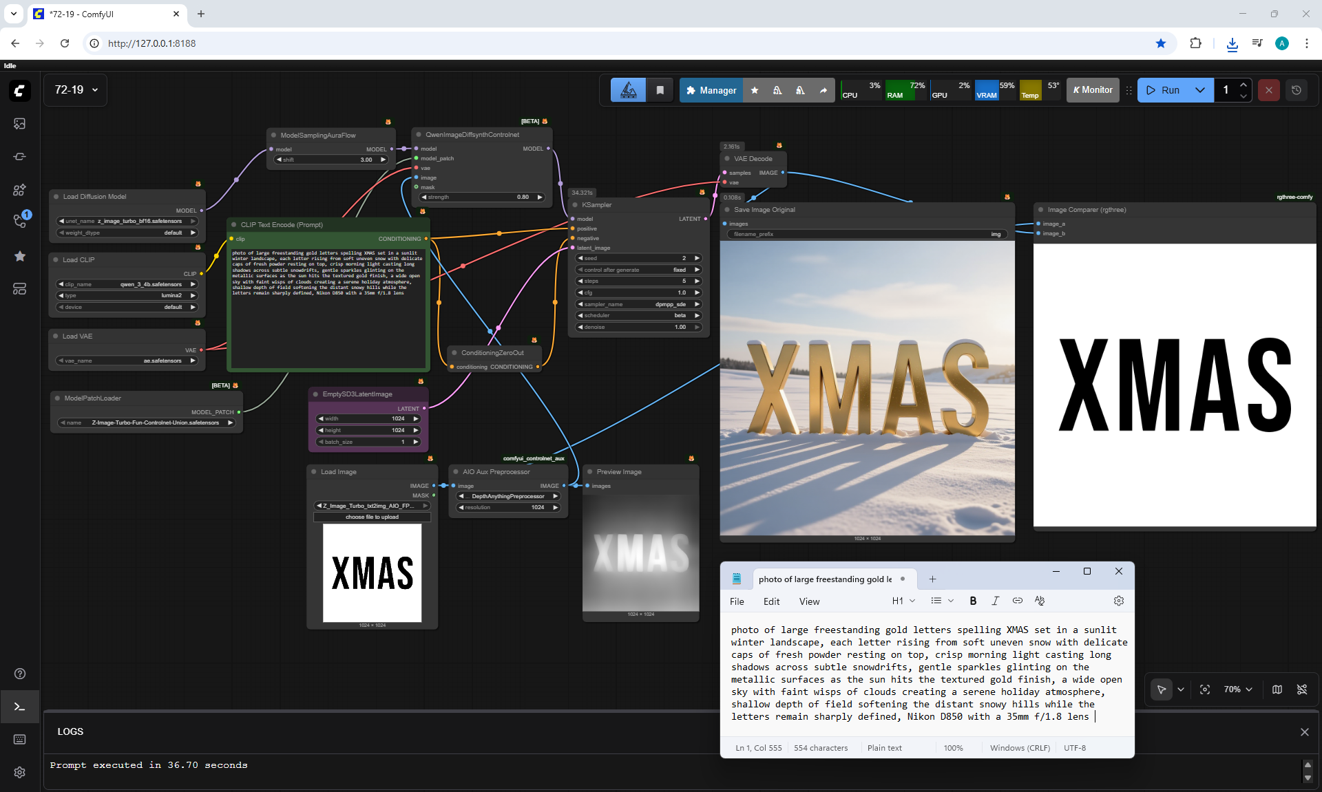Open Notepad's View menu
1322x792 pixels.
click(809, 601)
